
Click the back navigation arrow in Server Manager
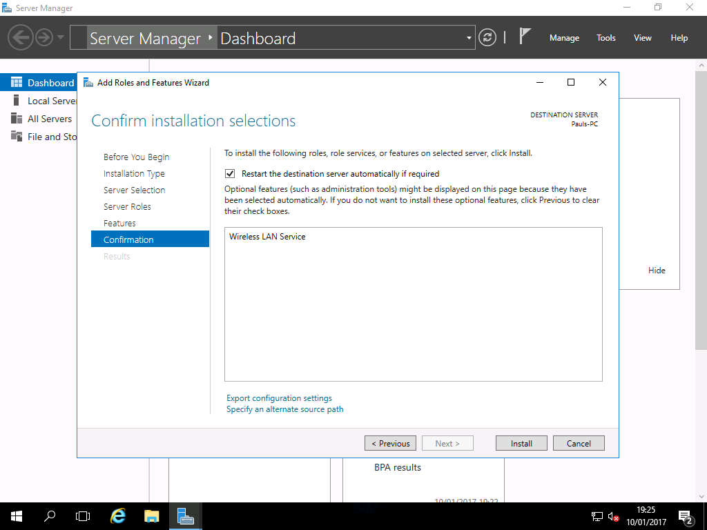(20, 37)
